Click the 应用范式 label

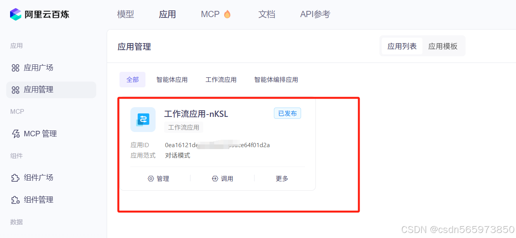tap(143, 156)
